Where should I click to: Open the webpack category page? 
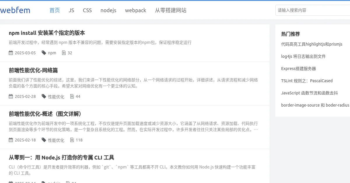pyautogui.click(x=135, y=10)
